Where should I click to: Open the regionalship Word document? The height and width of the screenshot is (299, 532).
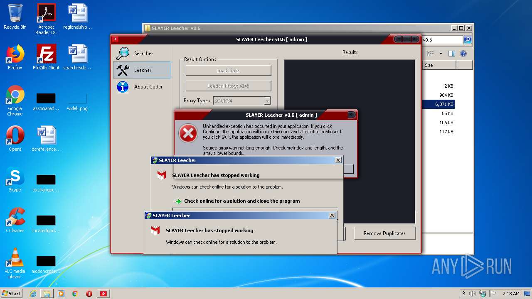click(77, 17)
